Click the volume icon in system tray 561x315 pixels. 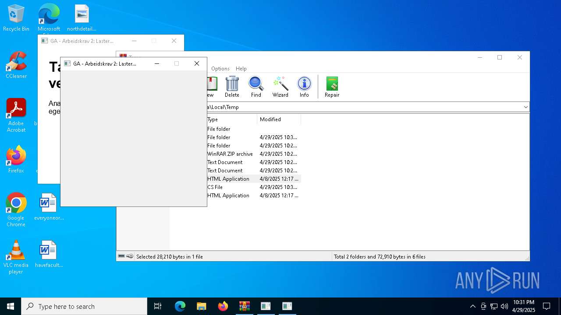(504, 306)
